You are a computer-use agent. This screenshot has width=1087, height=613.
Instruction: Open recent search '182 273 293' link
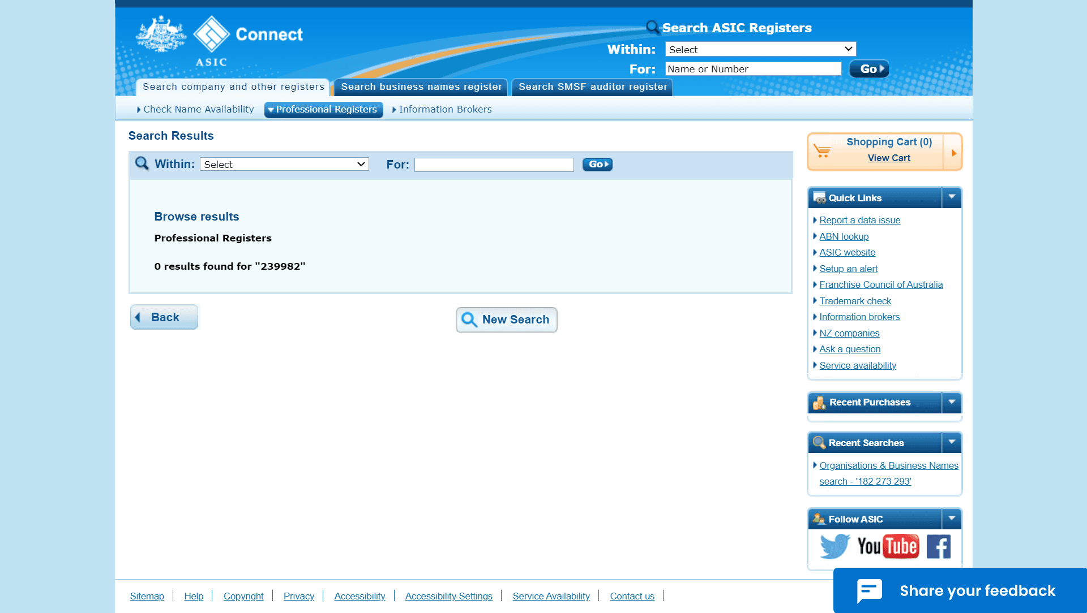click(888, 474)
